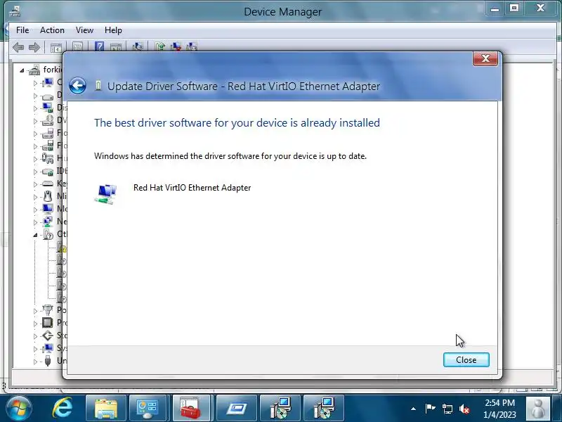The height and width of the screenshot is (422, 562).
Task: Expand the Processors category arrow
Action: [35, 324]
